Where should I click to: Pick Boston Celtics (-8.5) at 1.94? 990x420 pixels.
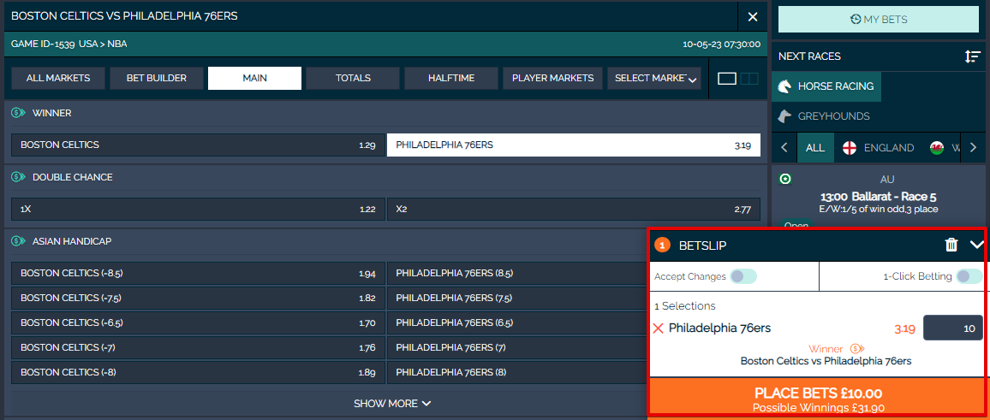[198, 273]
